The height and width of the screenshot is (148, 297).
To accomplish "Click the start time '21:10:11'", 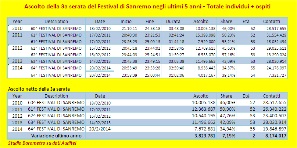I will [129, 29].
